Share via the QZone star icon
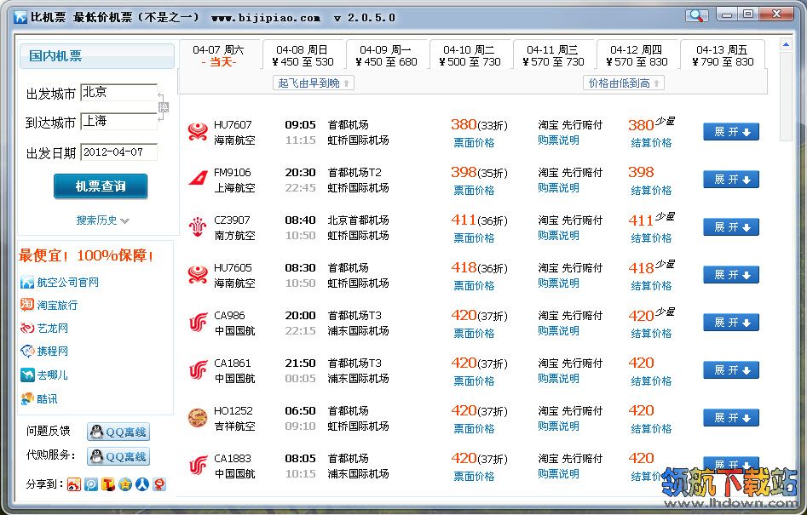The image size is (807, 515). tap(125, 484)
